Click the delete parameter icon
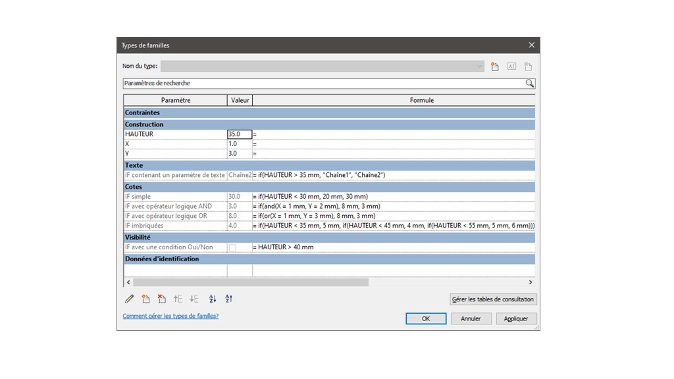Screen dimensions: 674x379 point(162,299)
